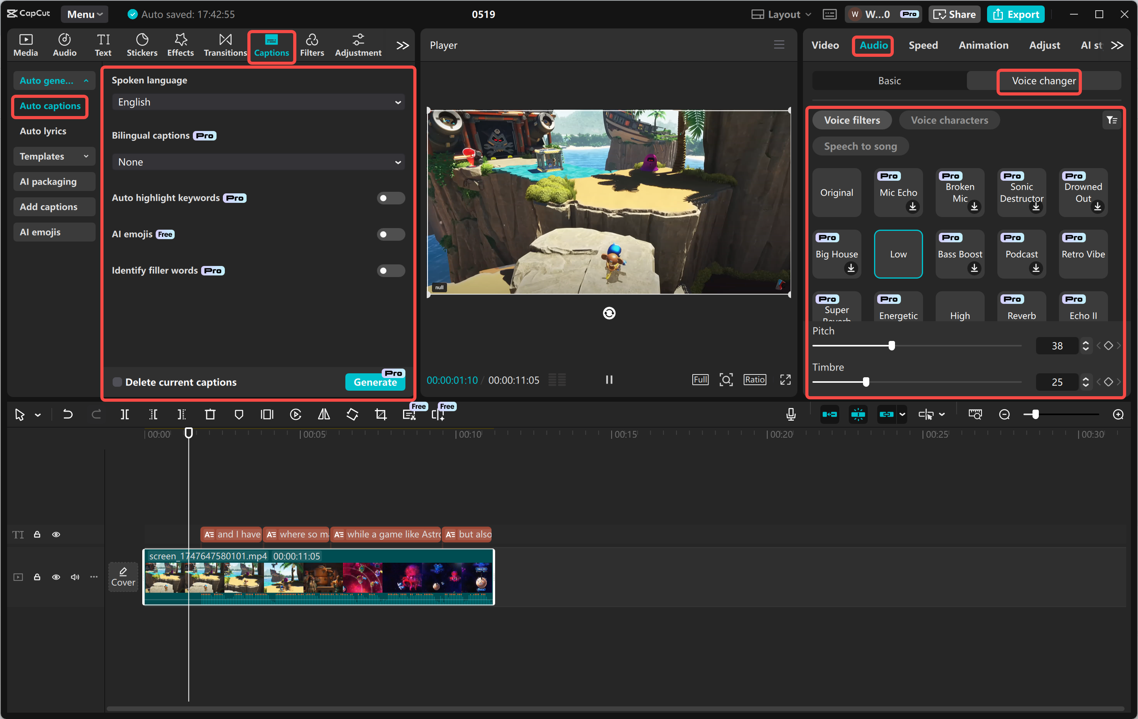
Task: Mirror the clip with the flip icon
Action: click(324, 414)
